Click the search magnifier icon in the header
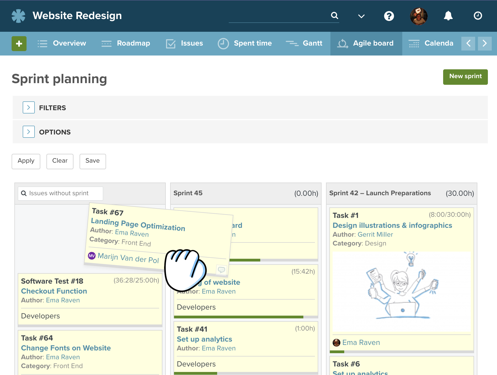Viewport: 497px width, 375px height. (x=335, y=16)
